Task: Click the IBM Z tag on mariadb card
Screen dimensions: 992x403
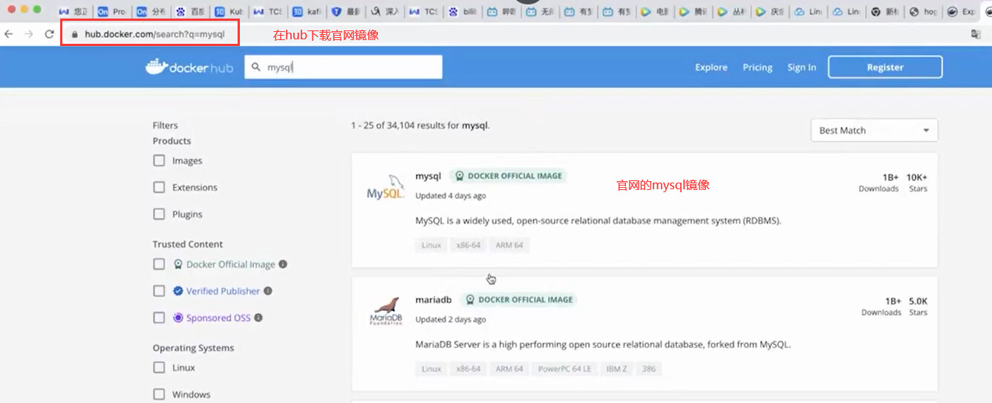Action: [x=616, y=369]
